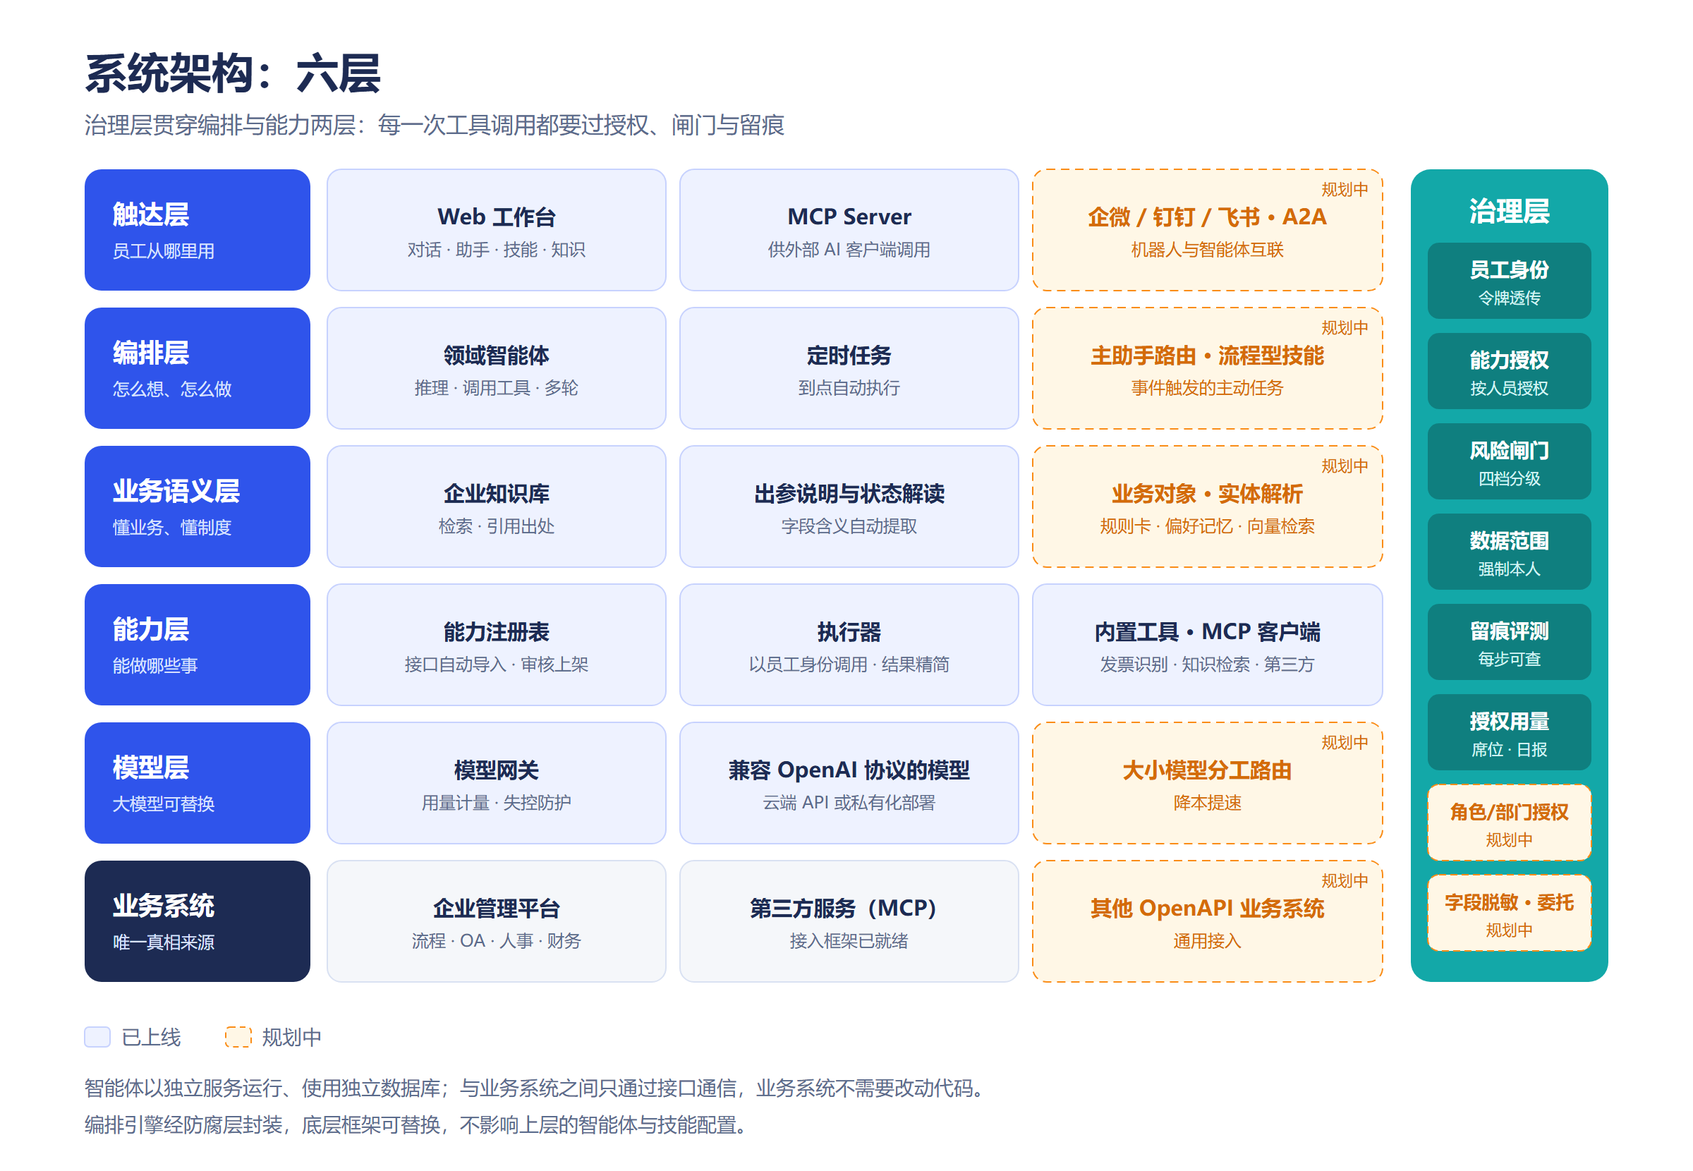This screenshot has height=1171, width=1693.
Task: Open the 定时任务 card
Action: click(x=849, y=368)
